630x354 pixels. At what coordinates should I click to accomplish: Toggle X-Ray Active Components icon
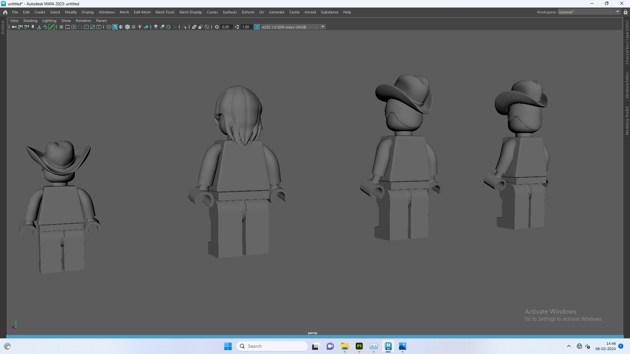tap(200, 27)
